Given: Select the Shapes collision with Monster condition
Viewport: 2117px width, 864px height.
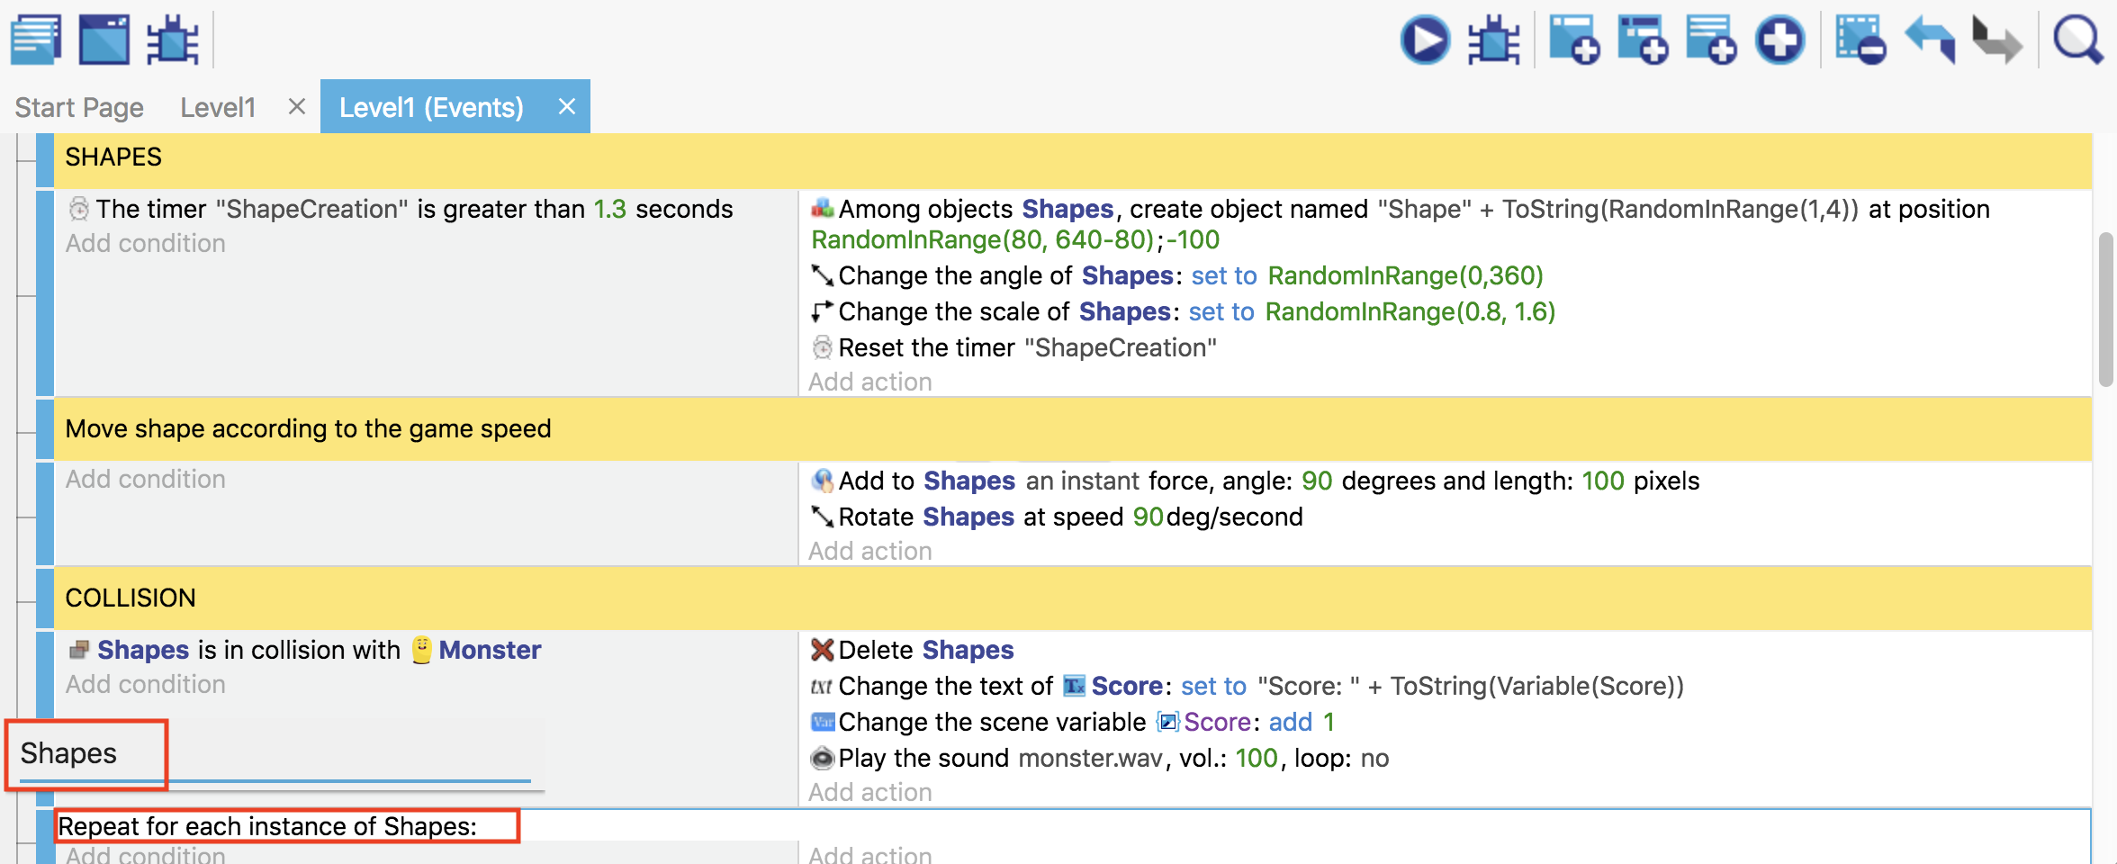Looking at the screenshot, I should [306, 650].
